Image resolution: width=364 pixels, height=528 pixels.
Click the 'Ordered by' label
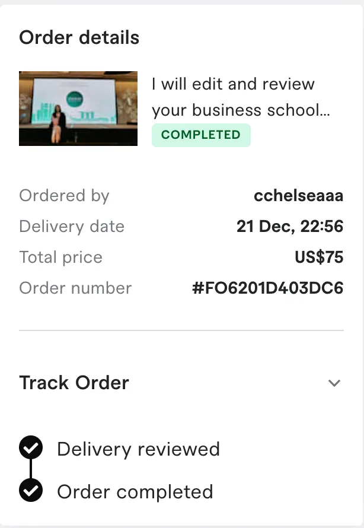[x=65, y=196]
